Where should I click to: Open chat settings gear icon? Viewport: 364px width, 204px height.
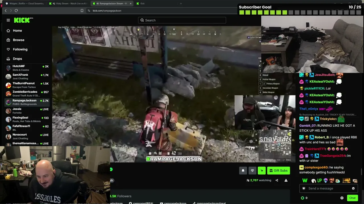point(342,198)
